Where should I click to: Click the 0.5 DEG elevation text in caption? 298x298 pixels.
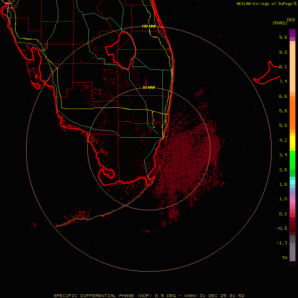pos(165,296)
